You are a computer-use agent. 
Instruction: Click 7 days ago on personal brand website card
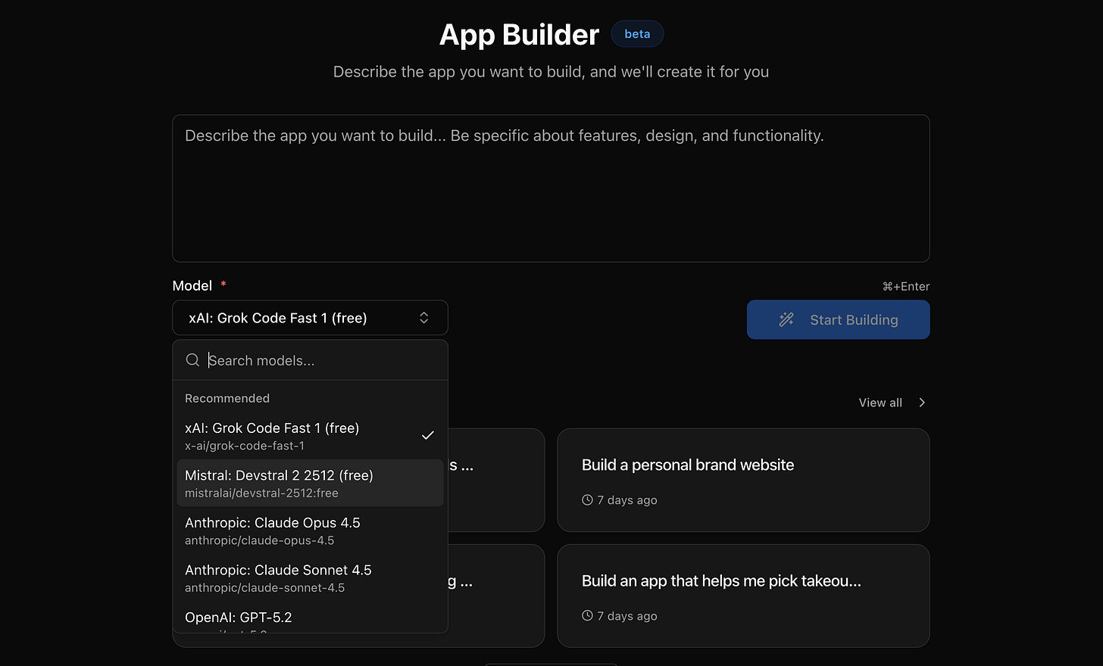tap(626, 499)
